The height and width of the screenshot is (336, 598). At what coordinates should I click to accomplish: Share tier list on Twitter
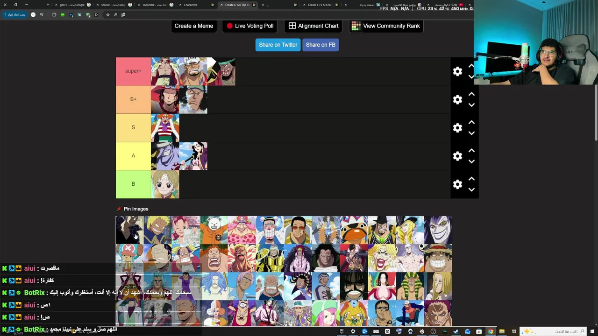pos(278,45)
